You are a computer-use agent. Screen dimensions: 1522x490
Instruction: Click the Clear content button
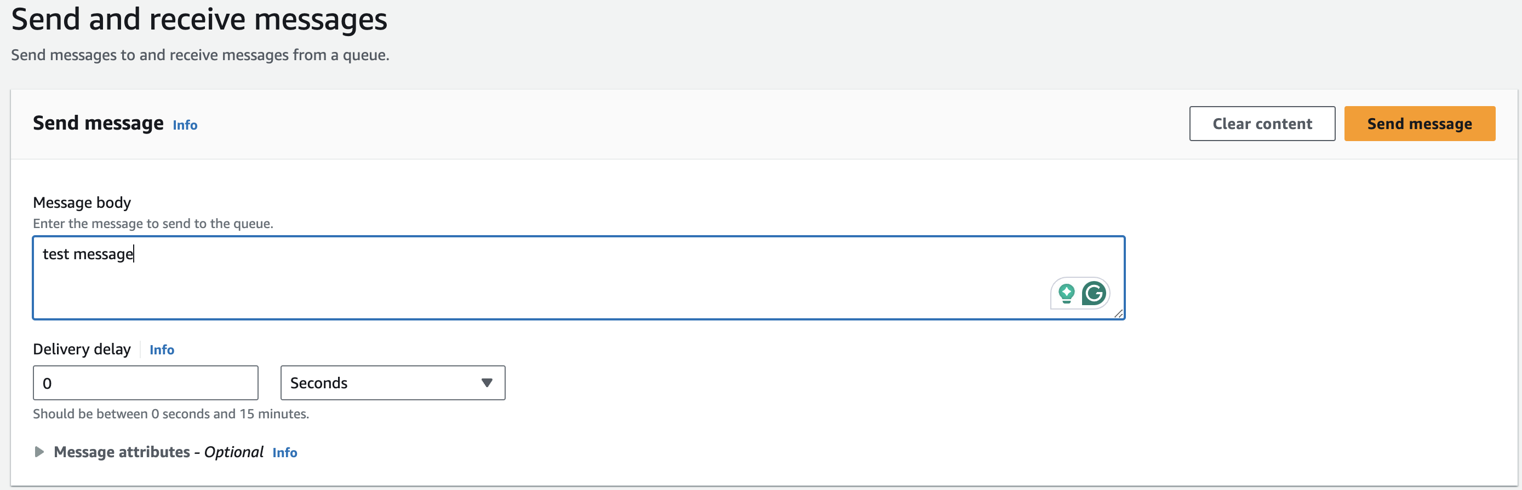pos(1262,124)
